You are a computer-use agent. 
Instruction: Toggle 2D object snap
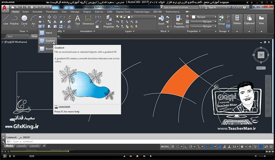(211, 147)
